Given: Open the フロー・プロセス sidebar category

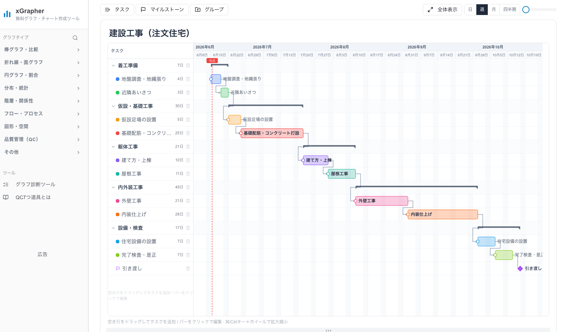Looking at the screenshot, I should point(42,114).
